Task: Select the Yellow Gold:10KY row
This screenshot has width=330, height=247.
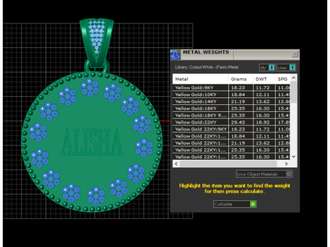Action: [231, 95]
